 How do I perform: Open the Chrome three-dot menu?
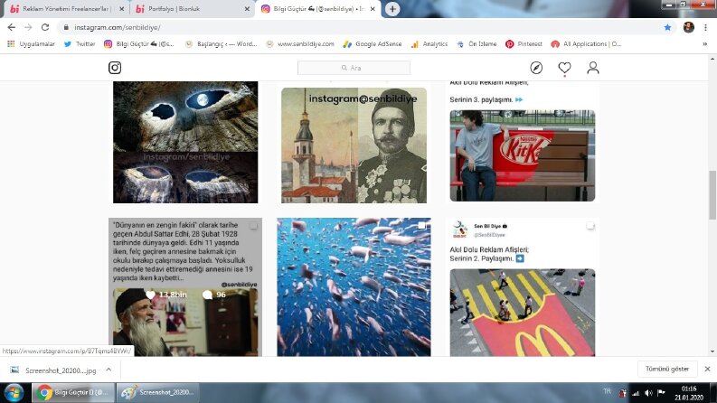pyautogui.click(x=705, y=27)
